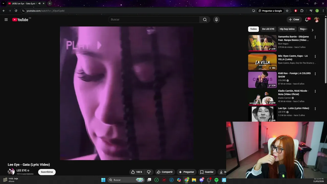Like the video with thumbs up
Viewport: 327px width, 184px height.
[x=137, y=172]
